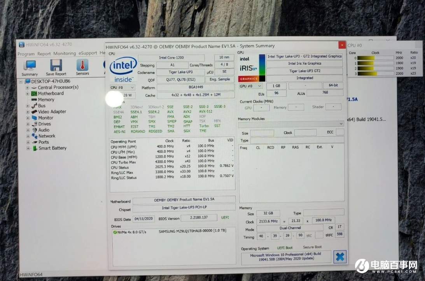Collapse the DESKTOP-47H0UB6 root node
Image resolution: width=425 pixels, height=281 pixels.
click(22, 82)
